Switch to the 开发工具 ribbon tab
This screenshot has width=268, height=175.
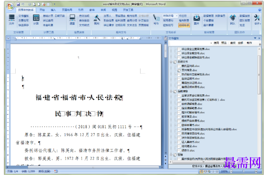tap(128, 10)
